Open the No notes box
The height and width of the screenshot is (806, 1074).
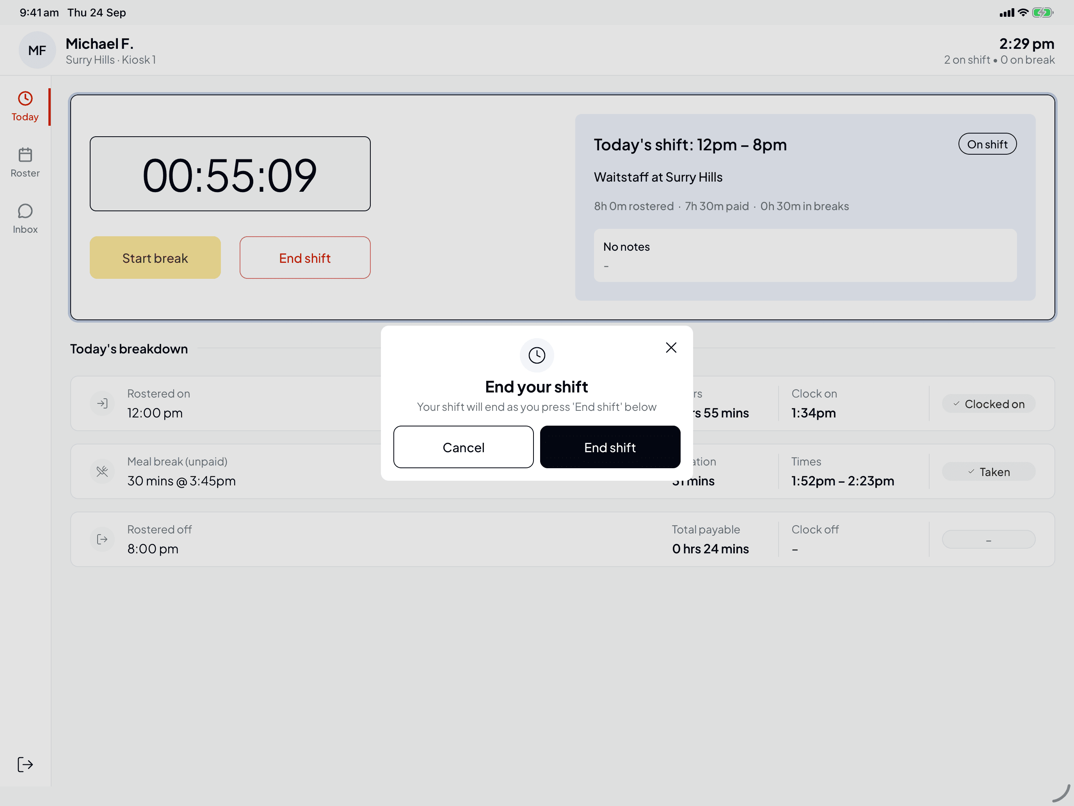click(x=805, y=255)
